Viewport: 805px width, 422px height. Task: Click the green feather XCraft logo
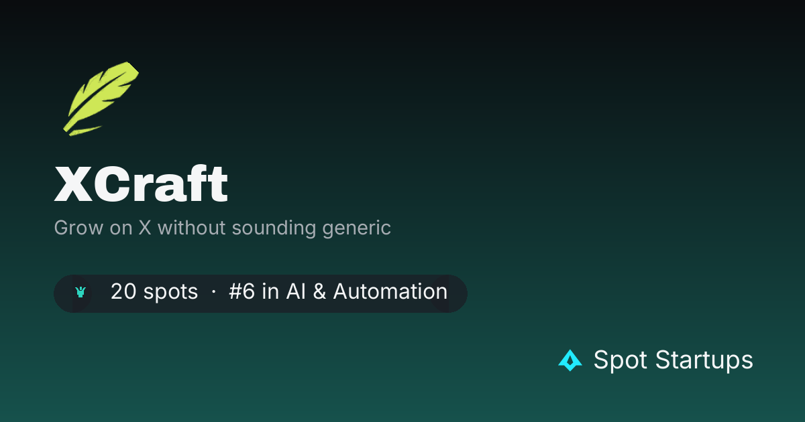click(x=101, y=97)
